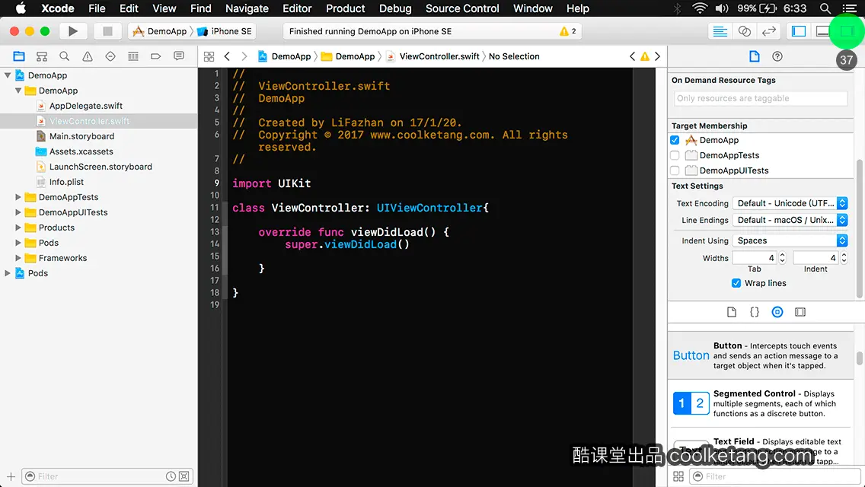Open Main.storyboard file

pos(81,136)
